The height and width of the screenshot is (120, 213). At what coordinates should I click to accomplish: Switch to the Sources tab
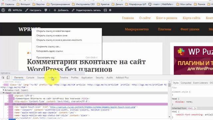coord(41,78)
